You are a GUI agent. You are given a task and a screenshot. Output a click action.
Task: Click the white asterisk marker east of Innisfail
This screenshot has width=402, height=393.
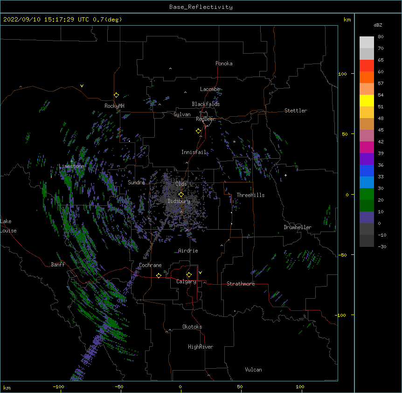234,141
